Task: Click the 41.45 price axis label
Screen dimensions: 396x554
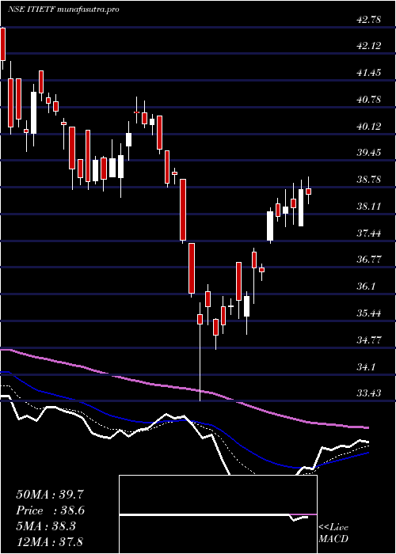Action: [x=369, y=73]
